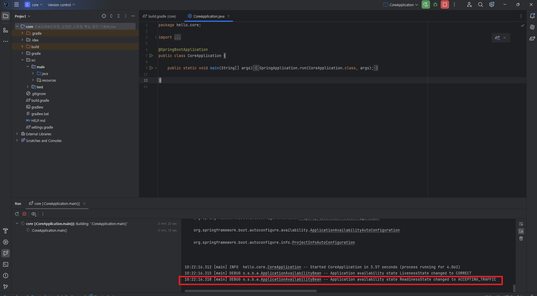Open IDE settings gear

492,4
